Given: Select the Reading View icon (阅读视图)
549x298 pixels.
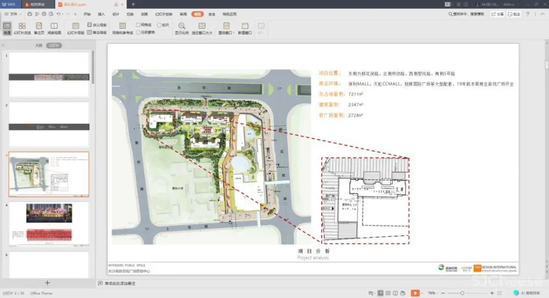Looking at the screenshot, I should 54,28.
